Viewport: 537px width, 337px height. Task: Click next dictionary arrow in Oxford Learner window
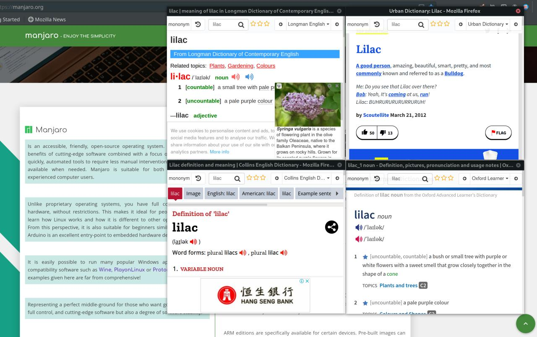[x=516, y=179]
